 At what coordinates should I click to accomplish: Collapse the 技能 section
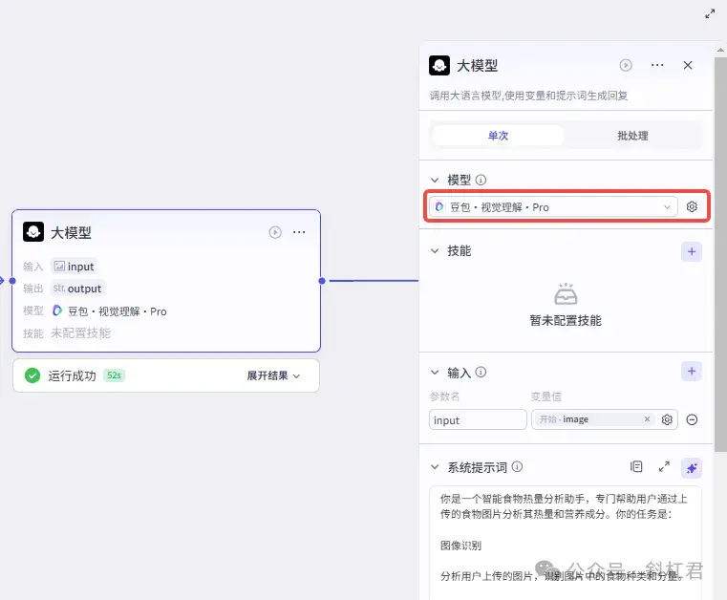coord(435,251)
